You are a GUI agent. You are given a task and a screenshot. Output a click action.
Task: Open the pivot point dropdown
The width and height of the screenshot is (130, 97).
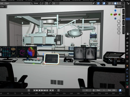pos(43,4)
